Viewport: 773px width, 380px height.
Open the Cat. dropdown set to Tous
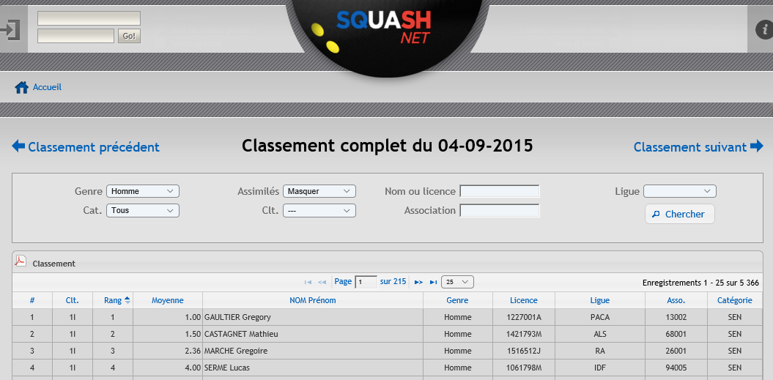[142, 210]
